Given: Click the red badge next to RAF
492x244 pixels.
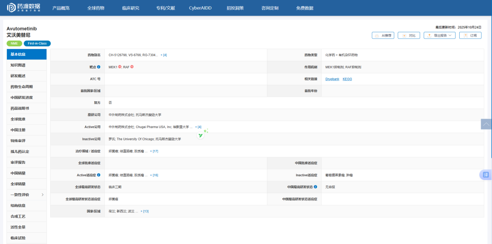Looking at the screenshot, I should 132,67.
